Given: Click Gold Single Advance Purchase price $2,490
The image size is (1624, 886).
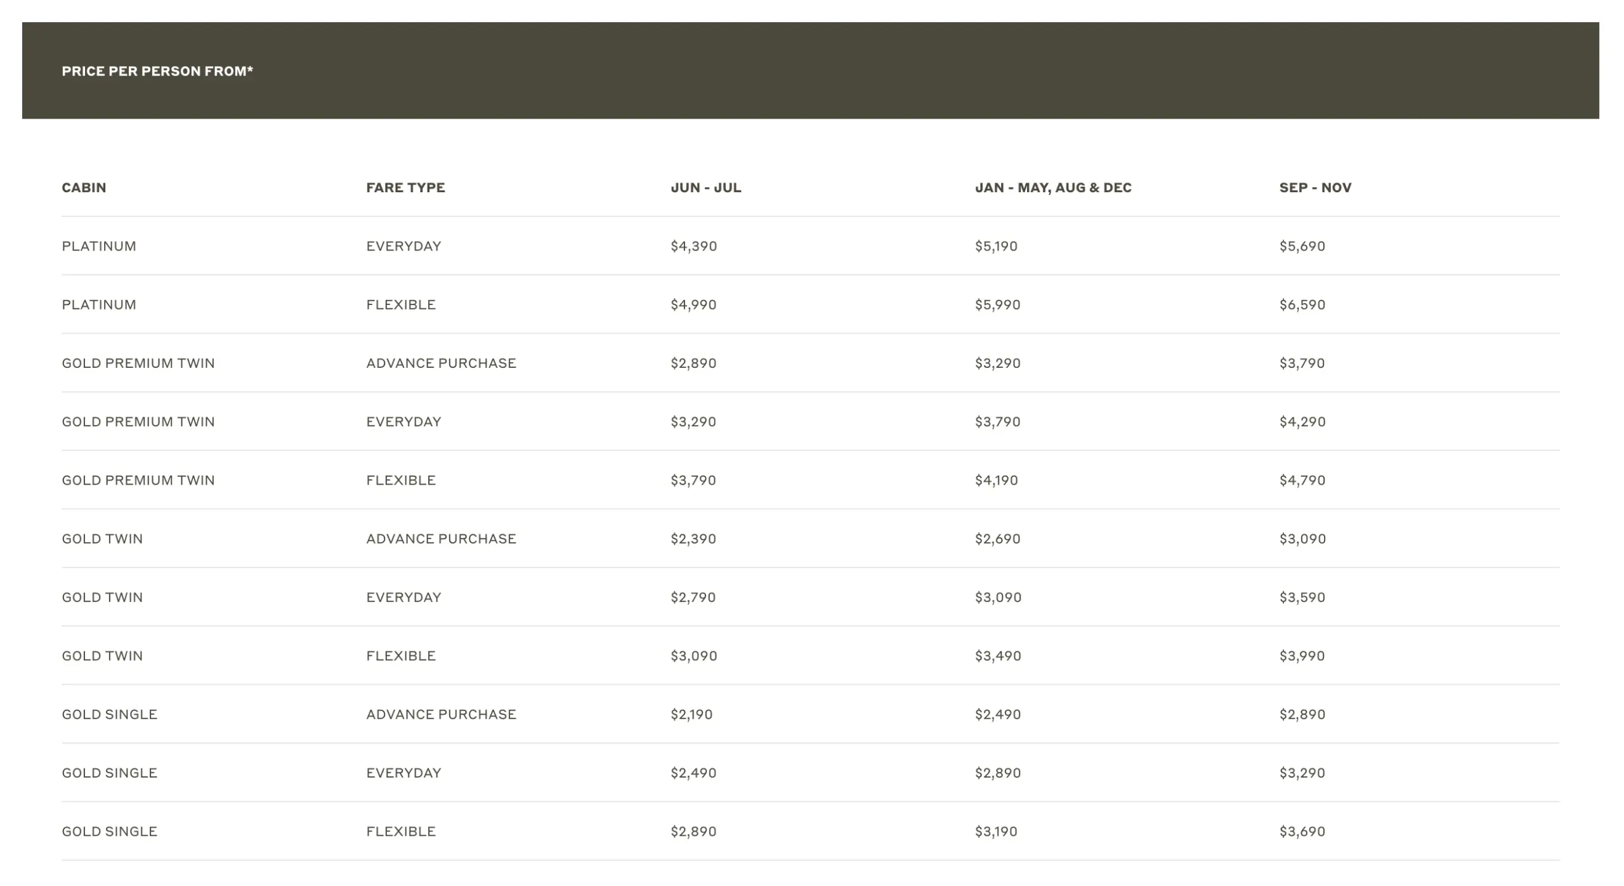Looking at the screenshot, I should tap(998, 715).
